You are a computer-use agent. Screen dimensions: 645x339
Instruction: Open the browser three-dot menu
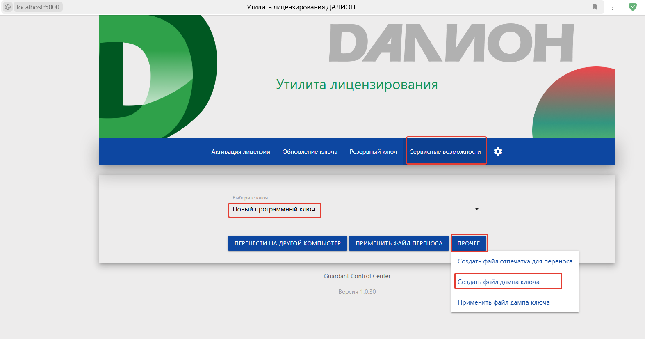[x=613, y=7]
